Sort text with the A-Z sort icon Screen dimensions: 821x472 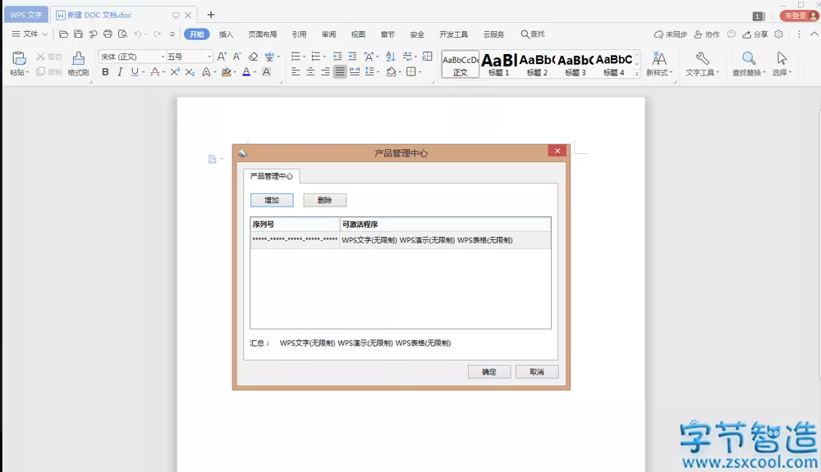(391, 57)
